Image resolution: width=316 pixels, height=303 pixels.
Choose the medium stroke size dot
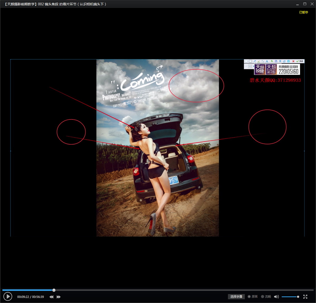250,66
